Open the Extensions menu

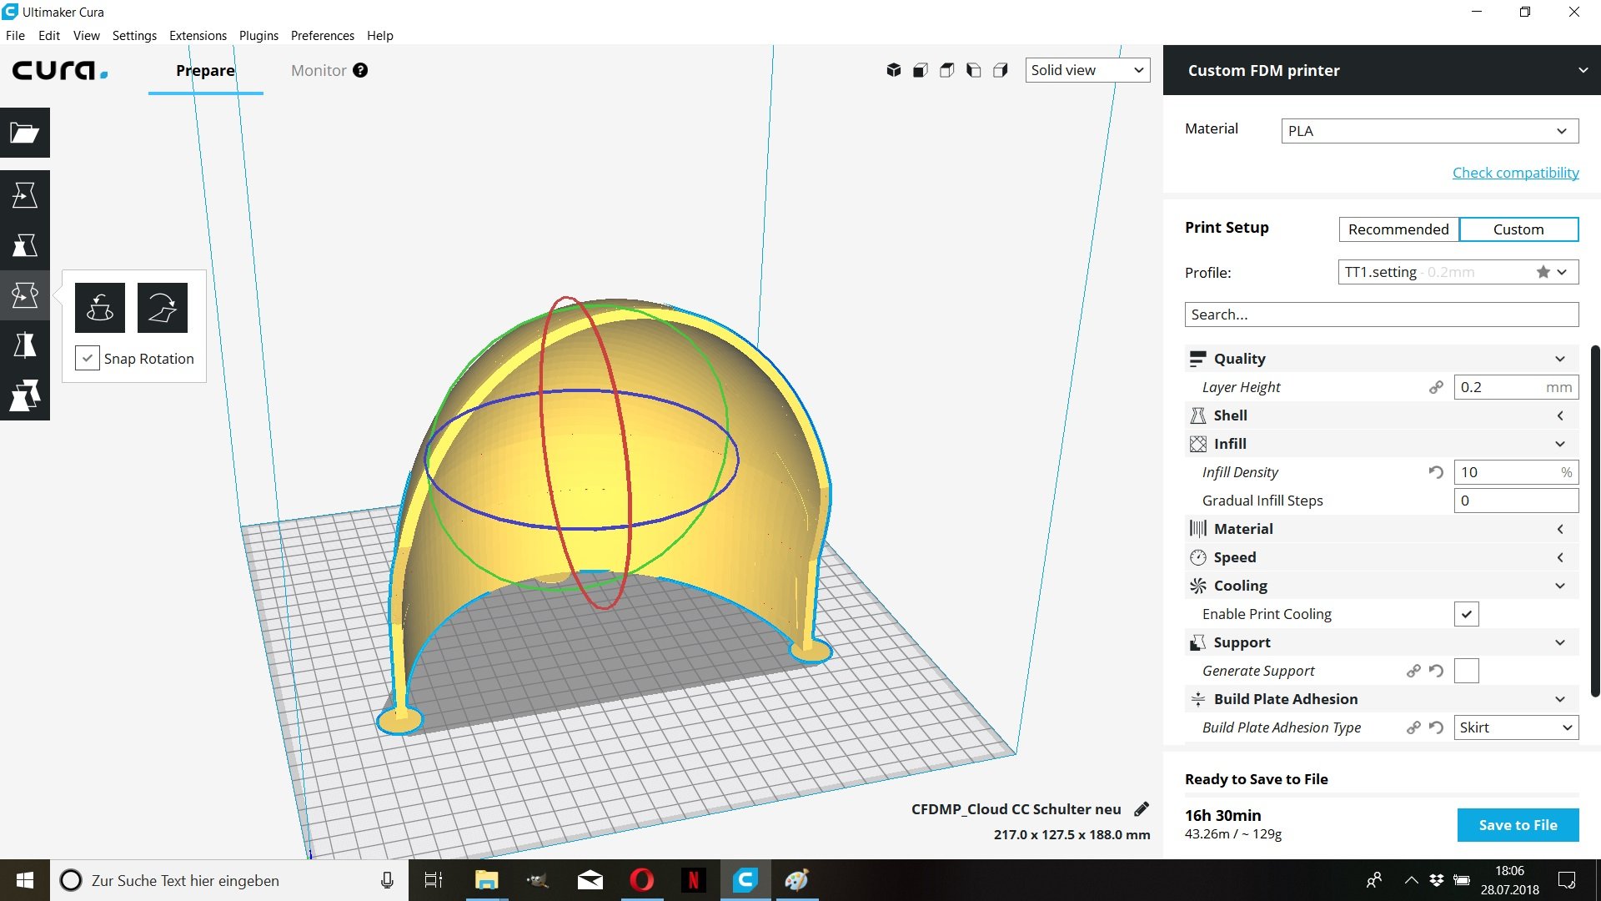[198, 36]
